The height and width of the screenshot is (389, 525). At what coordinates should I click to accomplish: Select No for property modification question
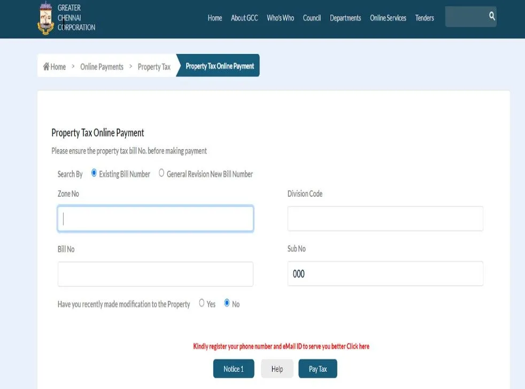(x=227, y=303)
